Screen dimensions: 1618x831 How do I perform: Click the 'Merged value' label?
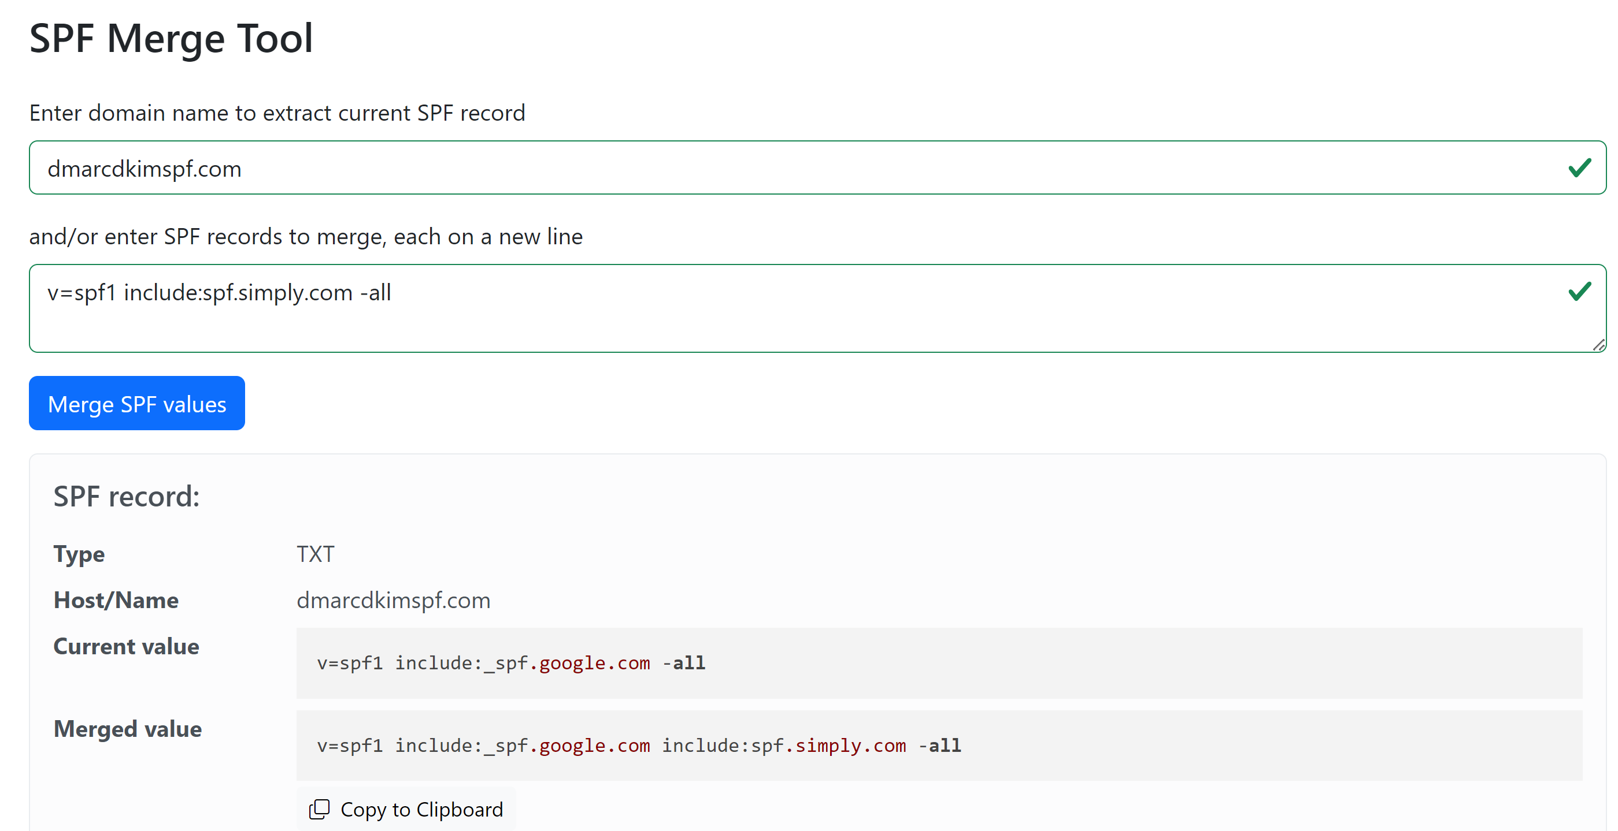click(128, 729)
